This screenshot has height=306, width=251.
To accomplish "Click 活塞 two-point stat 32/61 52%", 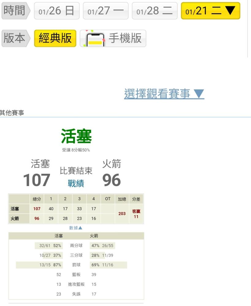I will point(50,245).
